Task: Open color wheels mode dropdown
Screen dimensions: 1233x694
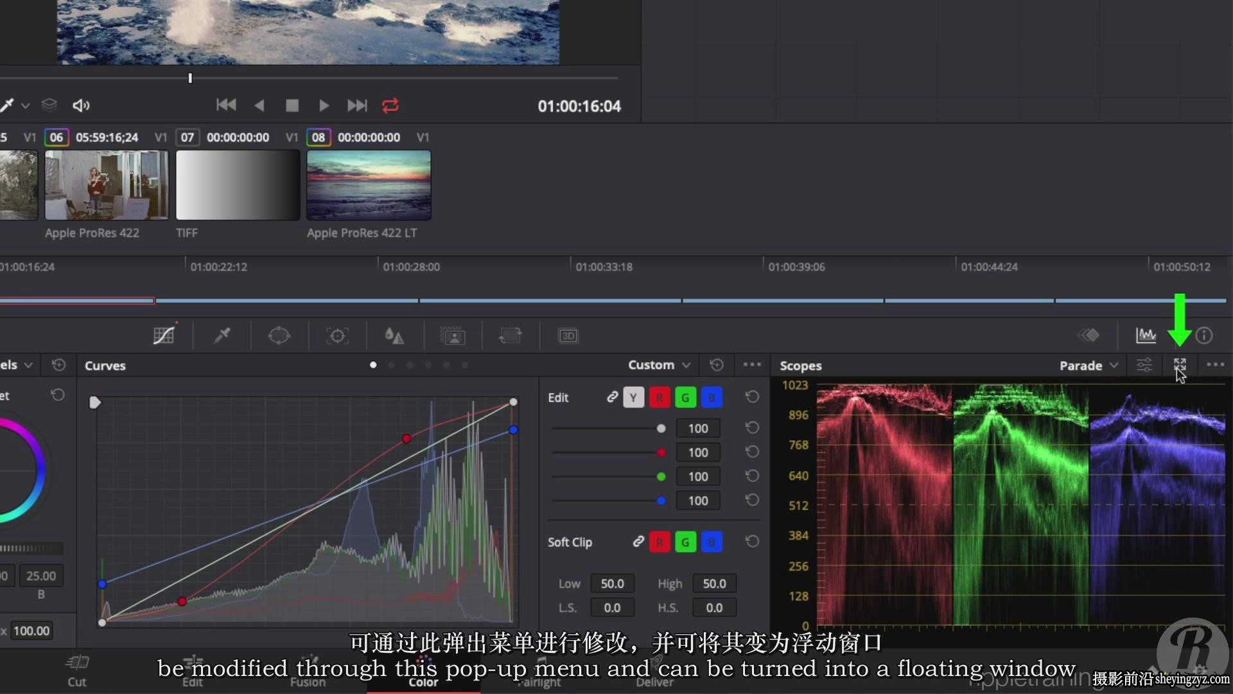Action: click(17, 365)
